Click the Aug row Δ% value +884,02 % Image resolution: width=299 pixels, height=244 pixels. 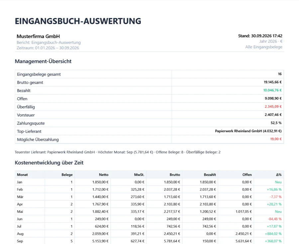pos(273,234)
